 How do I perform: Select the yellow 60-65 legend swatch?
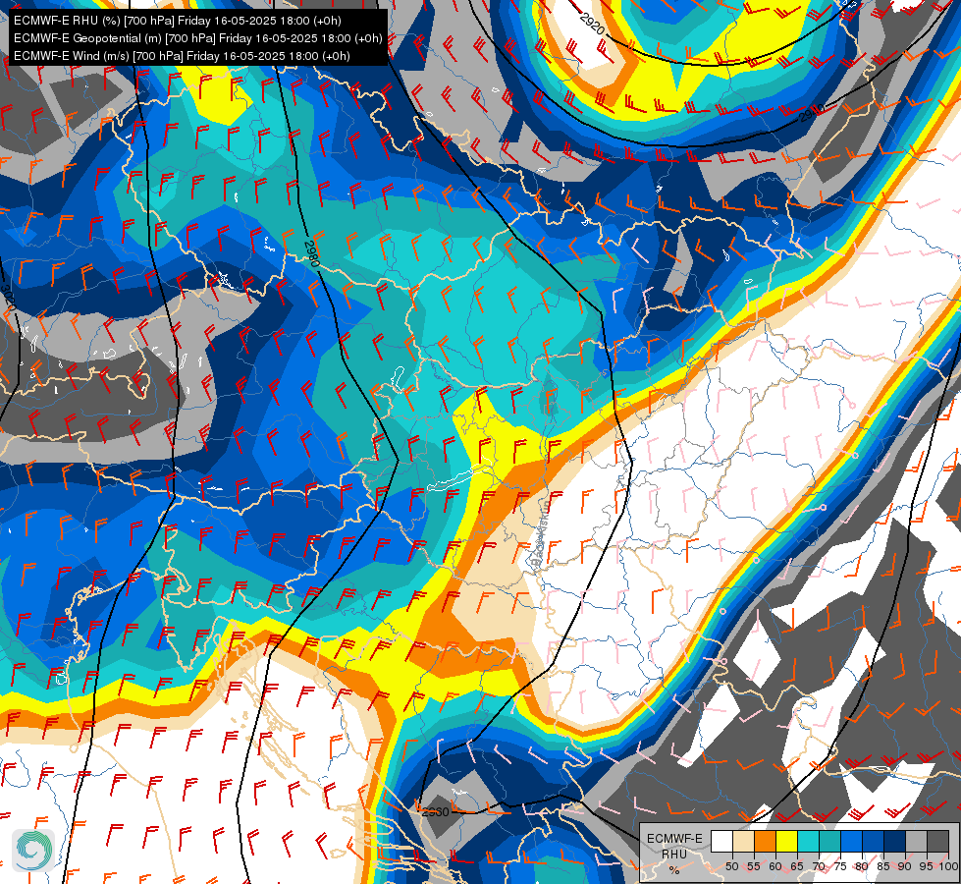point(787,842)
